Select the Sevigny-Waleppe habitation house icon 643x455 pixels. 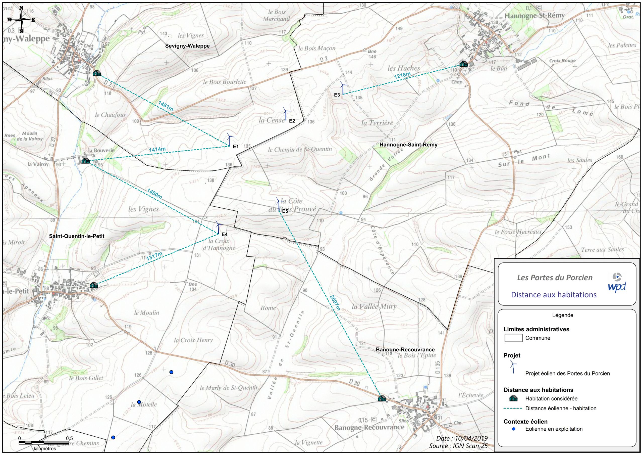pyautogui.click(x=97, y=73)
